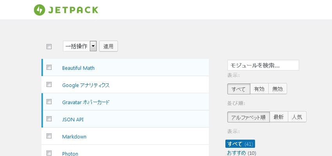Show only 有効 active modules
The image size is (332, 156).
pyautogui.click(x=259, y=89)
